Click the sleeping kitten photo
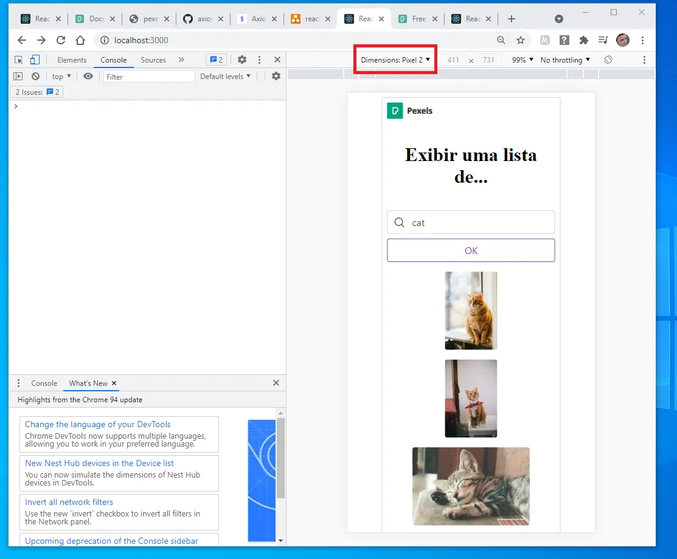 click(471, 486)
